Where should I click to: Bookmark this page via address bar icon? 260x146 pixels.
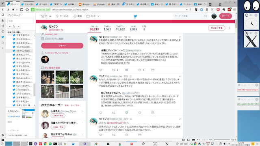[191, 10]
